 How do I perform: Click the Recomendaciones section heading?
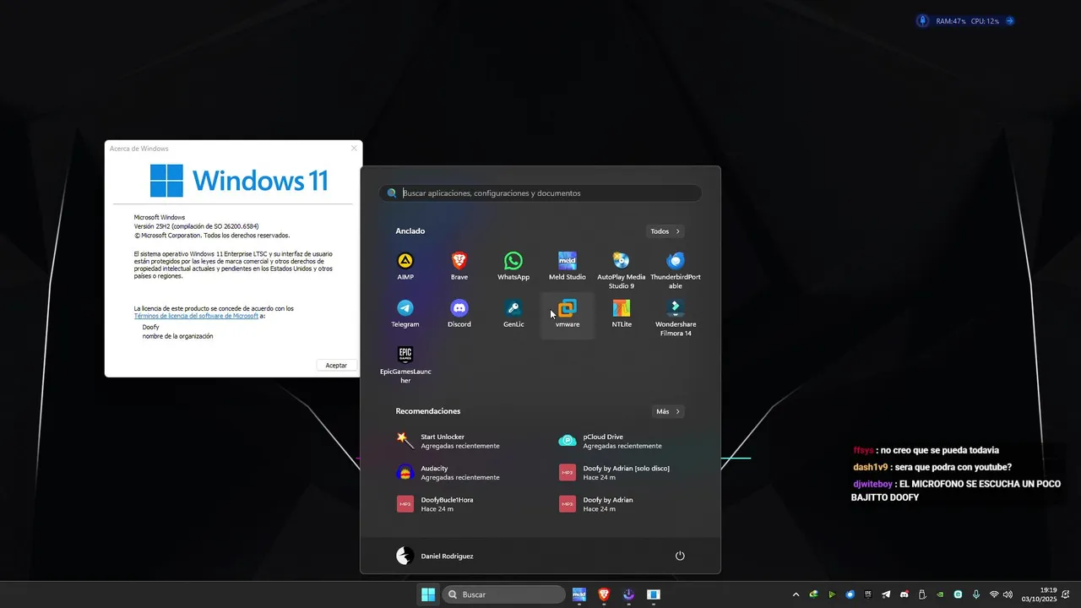[428, 411]
